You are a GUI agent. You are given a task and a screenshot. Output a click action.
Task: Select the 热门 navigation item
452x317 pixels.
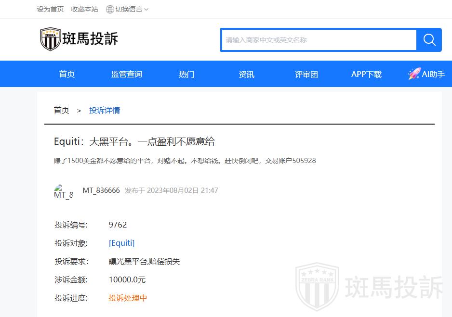pyautogui.click(x=186, y=74)
